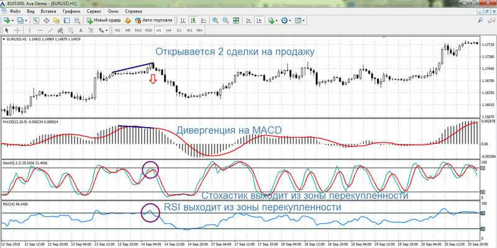Select the horizontal line drawing tool
Screen dimensions: 497x248
point(40,30)
